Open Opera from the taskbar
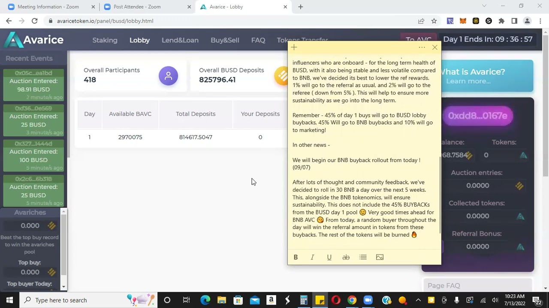Viewport: 549px width, 308px height. click(x=336, y=300)
